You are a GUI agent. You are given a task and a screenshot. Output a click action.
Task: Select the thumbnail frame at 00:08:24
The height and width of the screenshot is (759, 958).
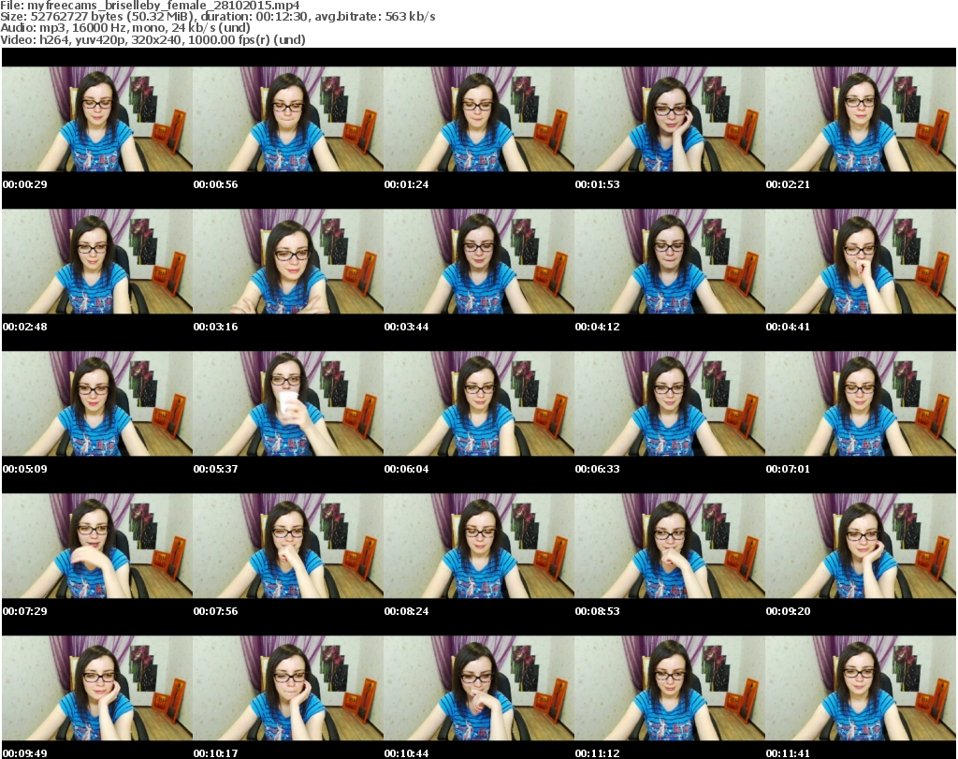coord(479,546)
